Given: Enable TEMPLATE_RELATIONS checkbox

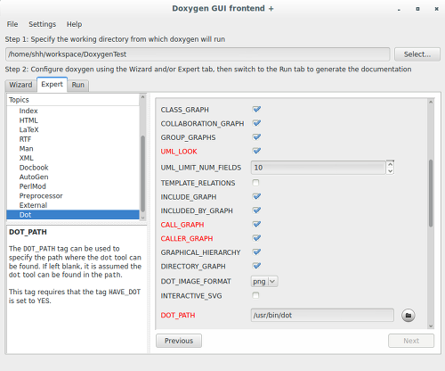Looking at the screenshot, I should 255,183.
